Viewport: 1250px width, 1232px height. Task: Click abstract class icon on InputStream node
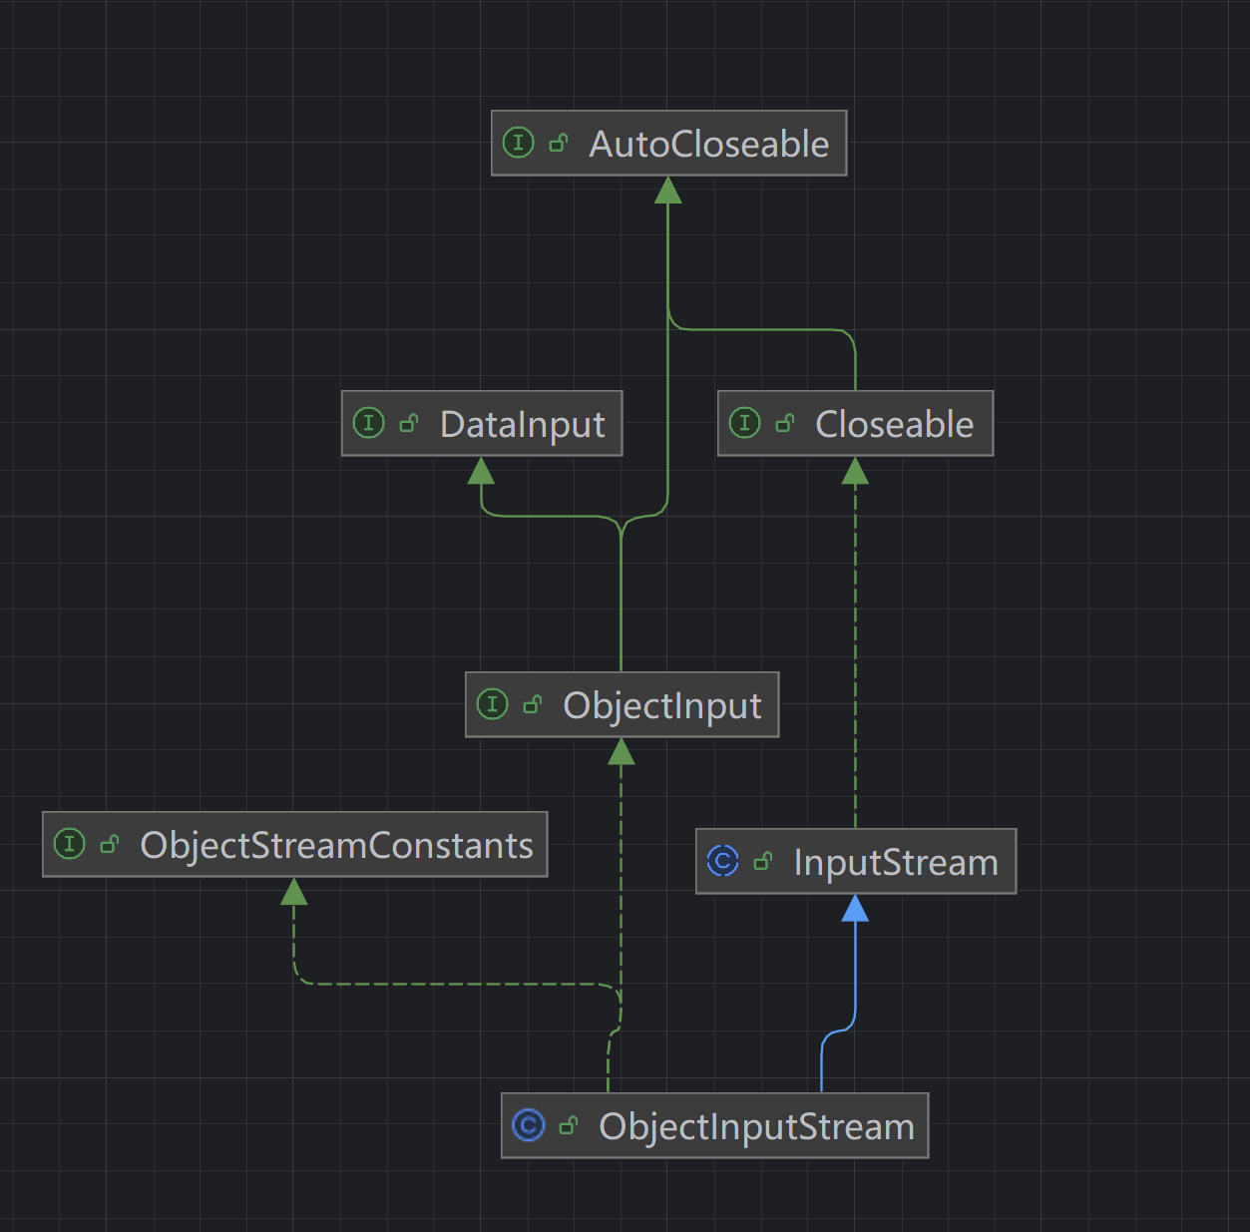(723, 861)
